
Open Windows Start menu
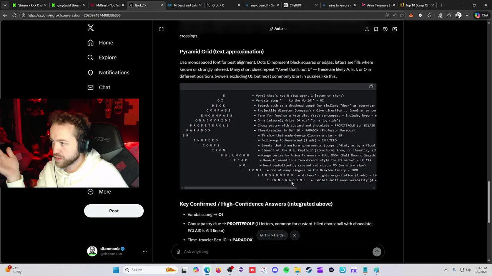coord(116,270)
